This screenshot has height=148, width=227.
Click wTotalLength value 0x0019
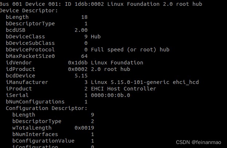(x=84, y=128)
